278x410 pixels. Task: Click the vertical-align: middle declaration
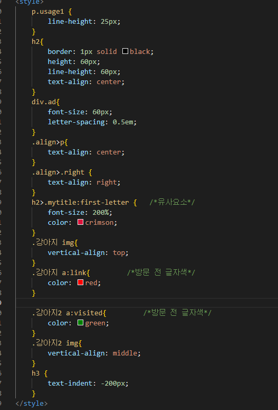tap(94, 353)
